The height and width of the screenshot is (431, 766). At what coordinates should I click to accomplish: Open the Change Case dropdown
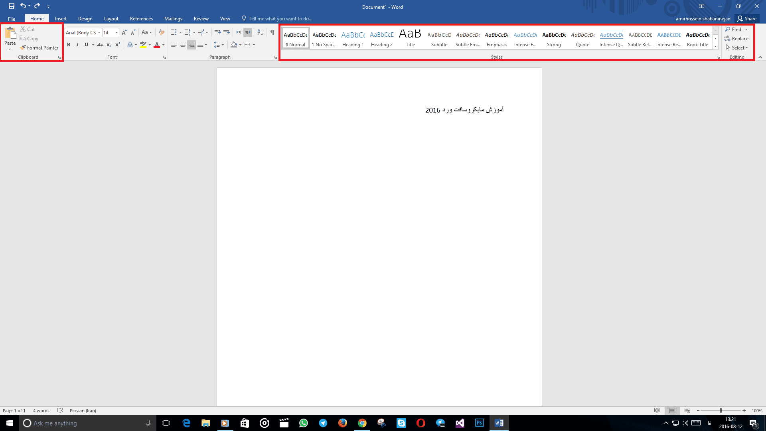pyautogui.click(x=146, y=33)
